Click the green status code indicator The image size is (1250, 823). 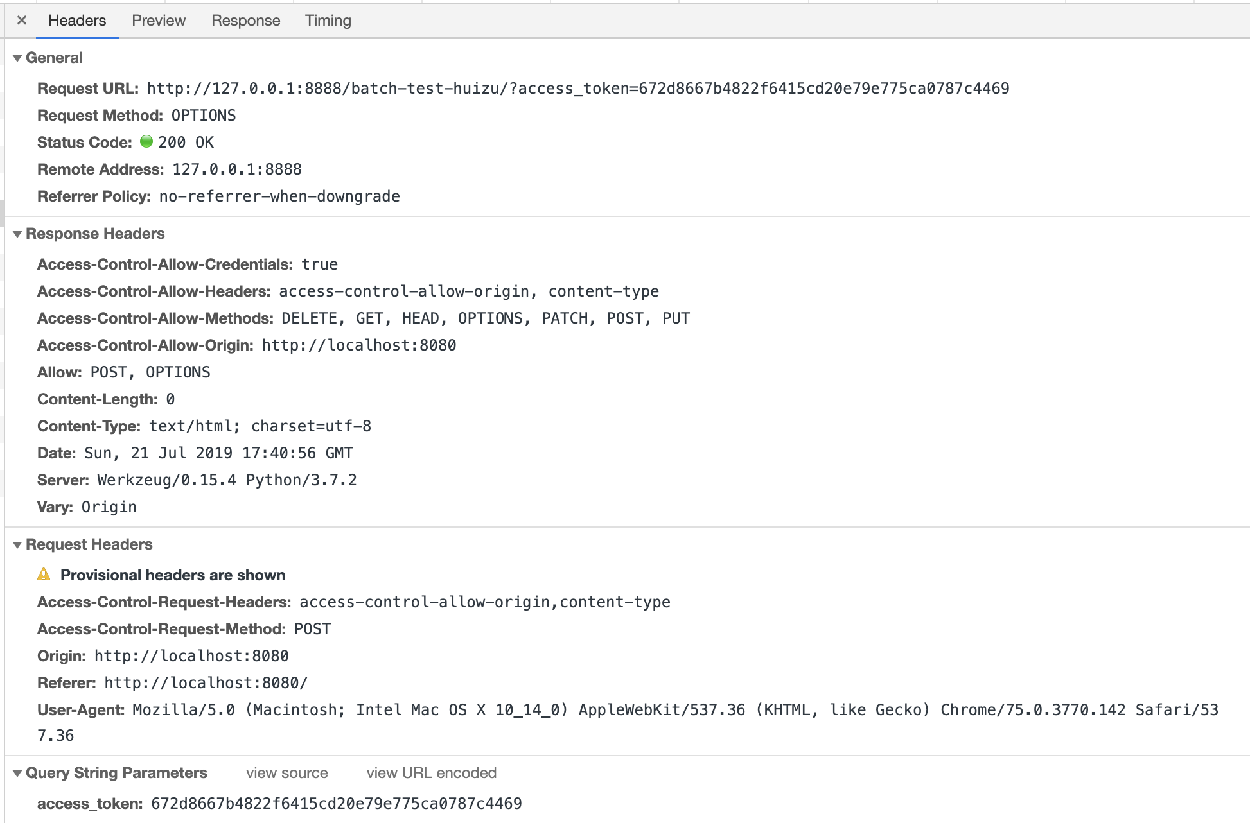tap(146, 142)
